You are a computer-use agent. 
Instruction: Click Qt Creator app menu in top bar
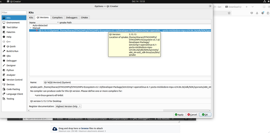14,1
